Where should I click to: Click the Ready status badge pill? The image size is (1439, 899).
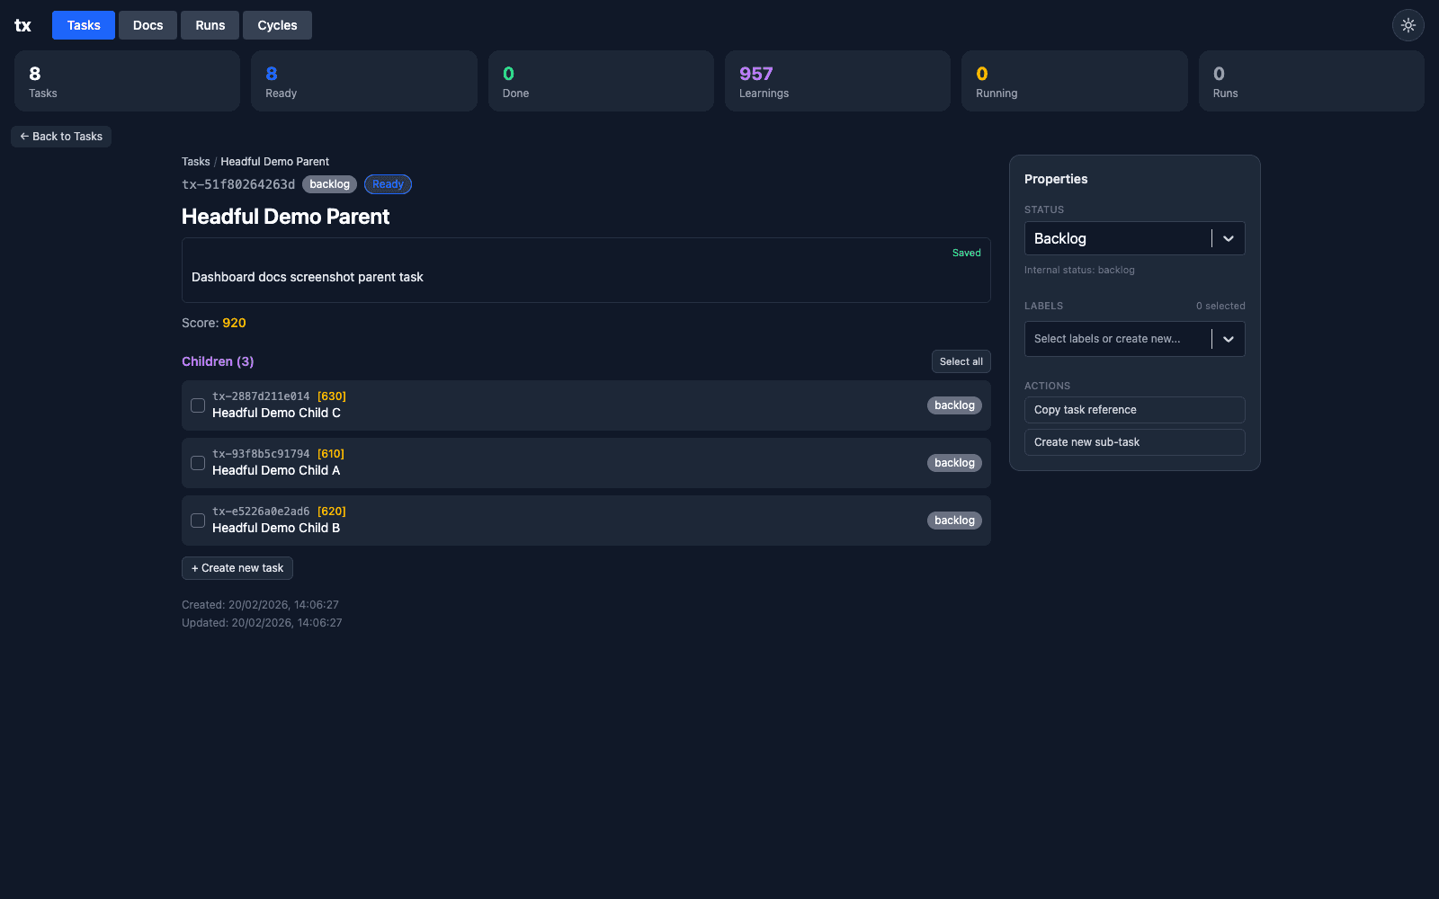(388, 183)
